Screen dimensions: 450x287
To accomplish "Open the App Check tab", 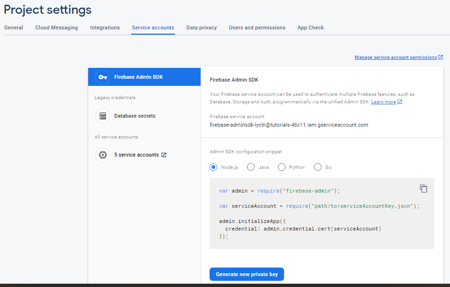I will click(311, 28).
